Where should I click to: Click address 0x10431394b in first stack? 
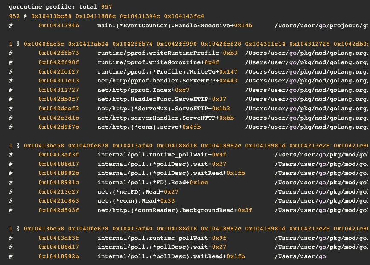[58, 26]
